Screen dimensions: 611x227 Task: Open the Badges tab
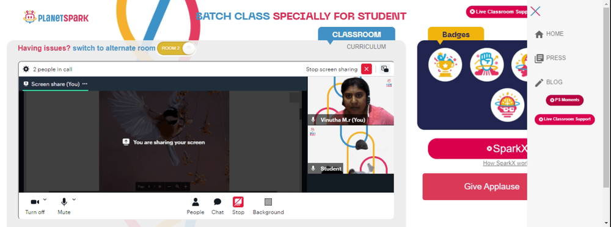click(x=456, y=34)
